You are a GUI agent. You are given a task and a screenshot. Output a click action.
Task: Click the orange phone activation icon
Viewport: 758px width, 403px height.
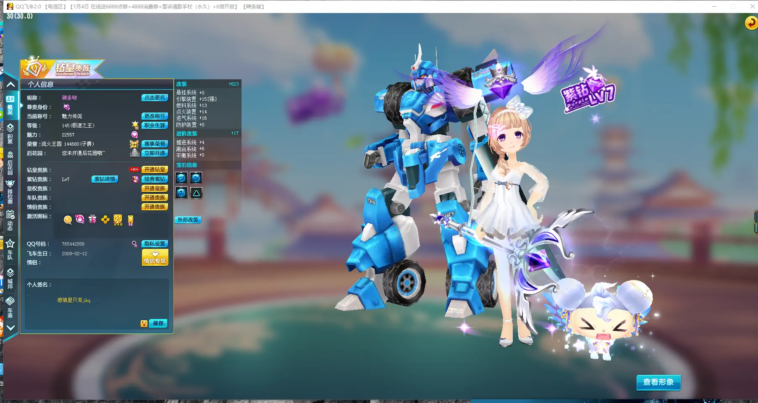[x=131, y=220]
